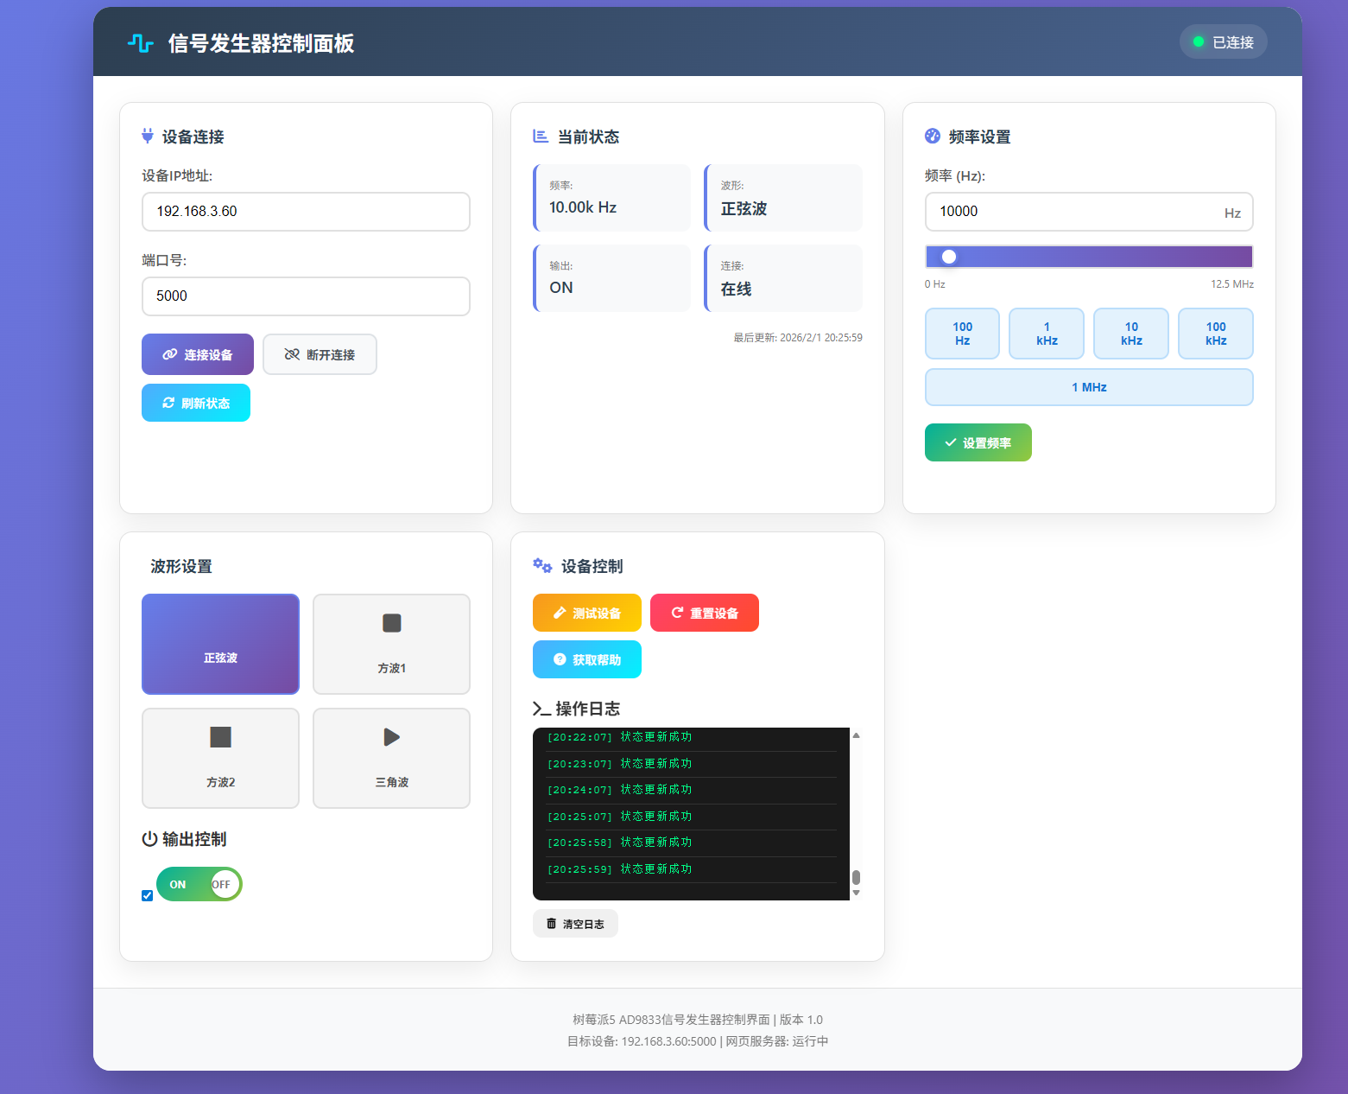Screen dimensions: 1348x1094
Task: Click the plug icon beside 设备连接
Action: [148, 137]
